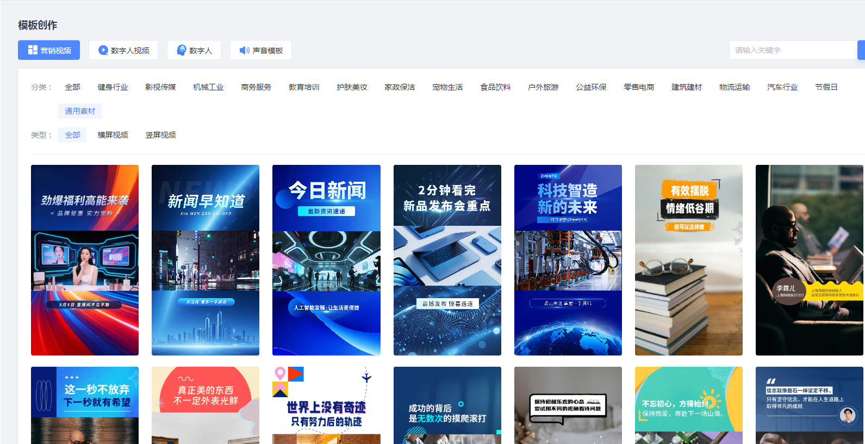Filter by 户外旅游 category
865x444 pixels.
543,87
